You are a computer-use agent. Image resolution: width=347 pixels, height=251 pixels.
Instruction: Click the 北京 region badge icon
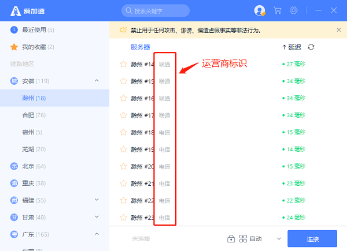point(14,166)
